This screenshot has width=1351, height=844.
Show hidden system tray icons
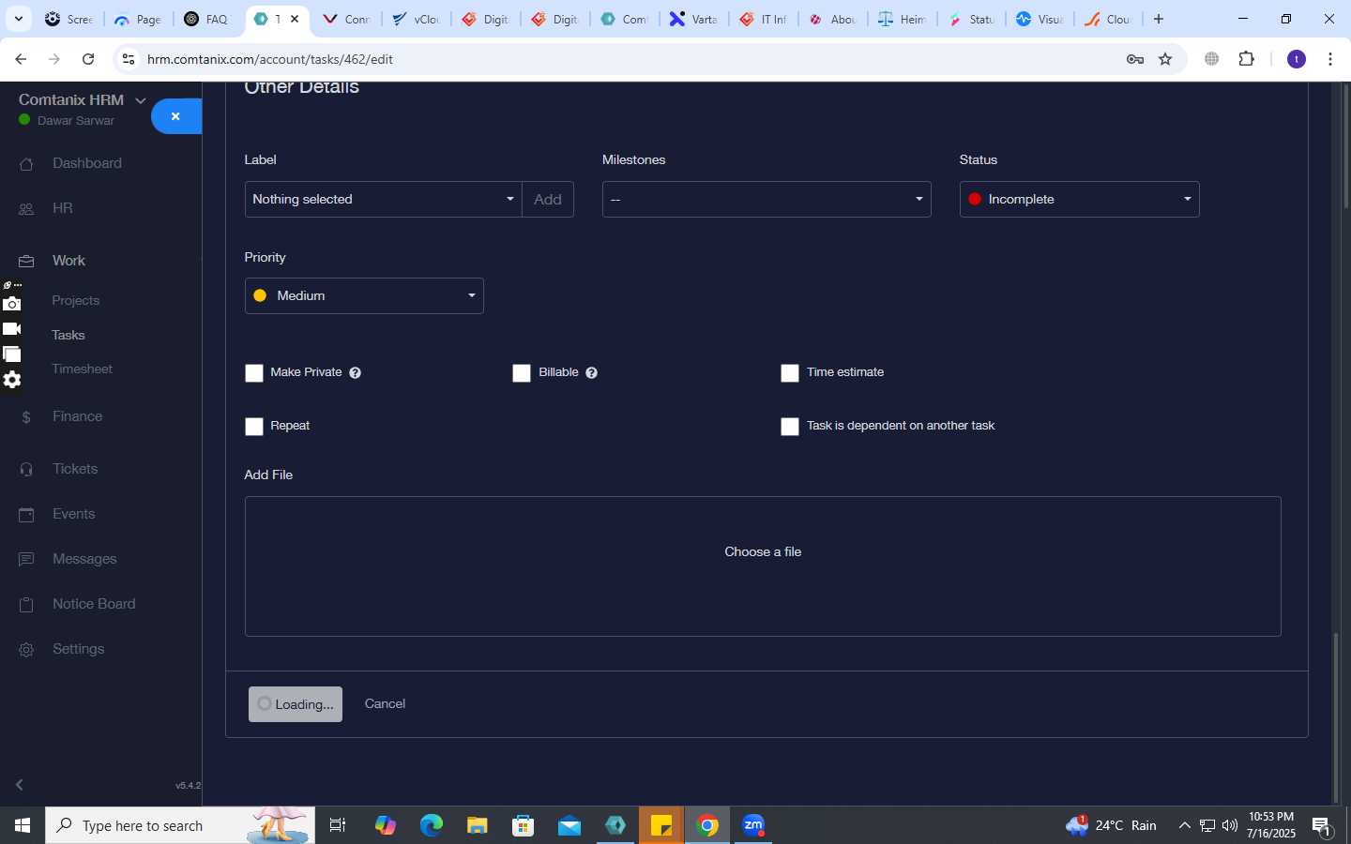[x=1184, y=825]
